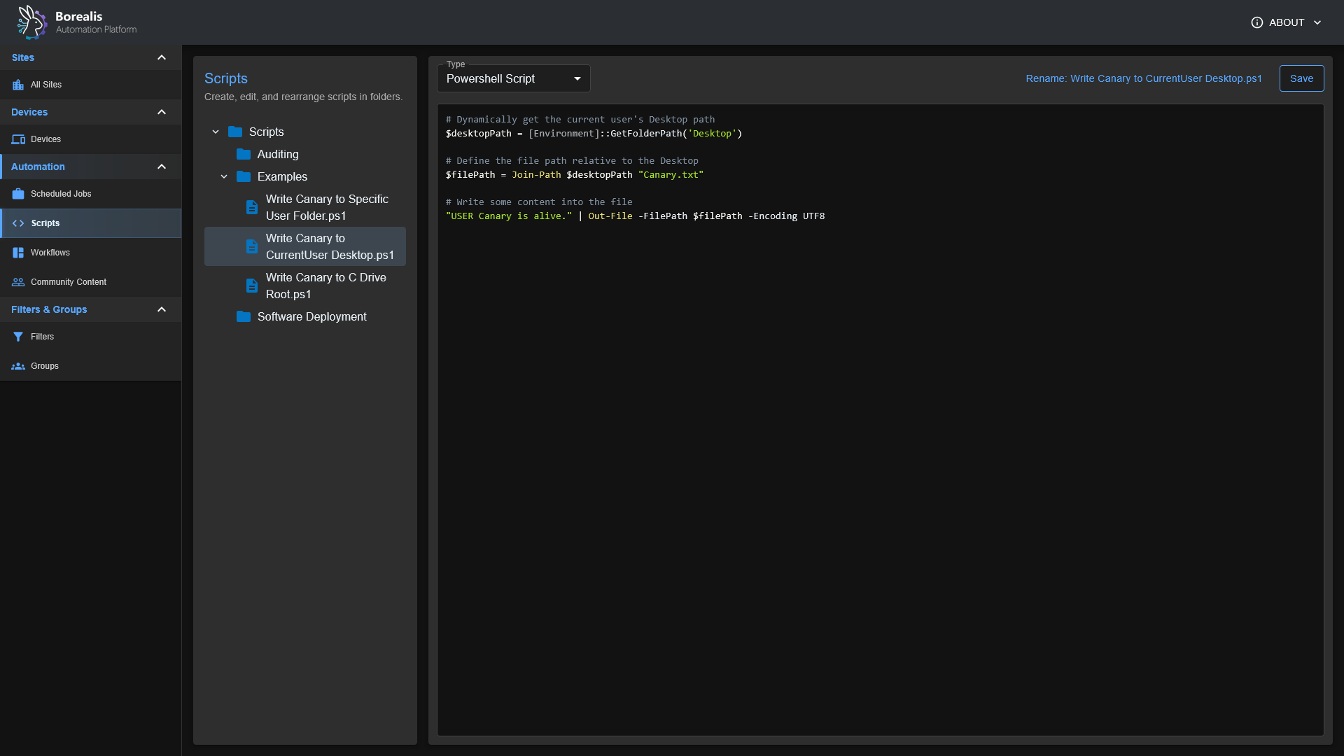This screenshot has height=756, width=1344.
Task: Select the Scripts menu item in sidebar
Action: [x=45, y=223]
